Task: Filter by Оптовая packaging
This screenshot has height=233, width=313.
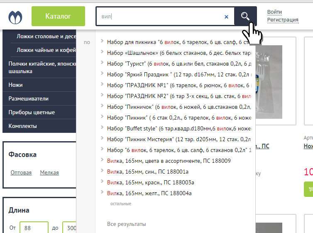Action: tap(21, 172)
